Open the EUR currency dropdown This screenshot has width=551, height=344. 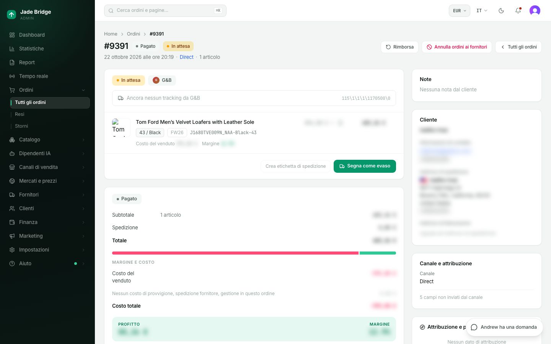click(x=459, y=11)
